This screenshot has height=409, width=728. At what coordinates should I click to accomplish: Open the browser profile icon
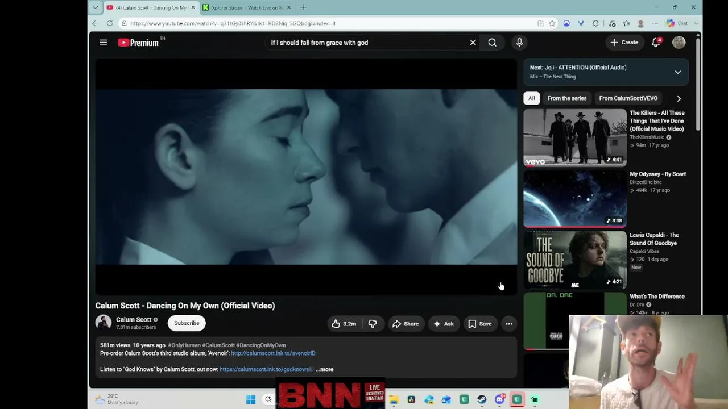point(641,23)
